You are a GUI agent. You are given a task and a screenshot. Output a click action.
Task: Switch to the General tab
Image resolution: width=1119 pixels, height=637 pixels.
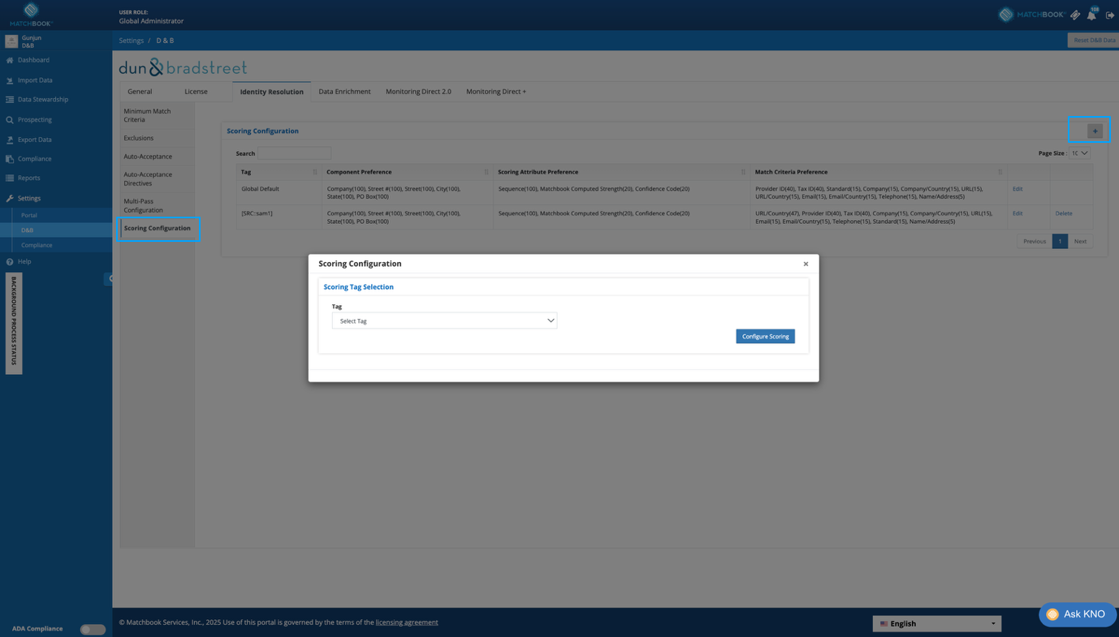click(x=140, y=92)
